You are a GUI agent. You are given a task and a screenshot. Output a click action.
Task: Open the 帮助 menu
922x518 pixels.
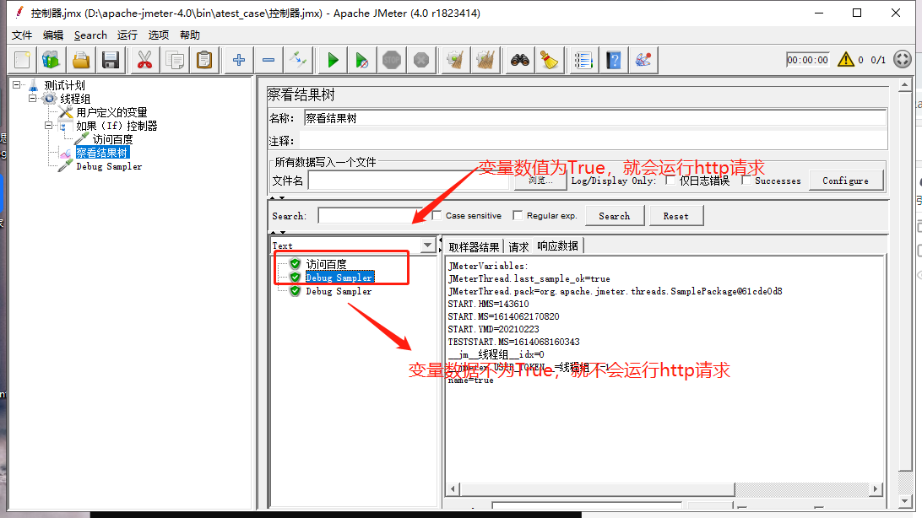tap(189, 35)
